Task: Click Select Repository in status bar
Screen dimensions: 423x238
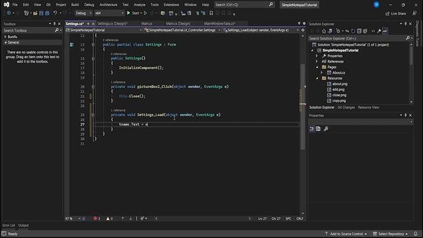Action: [391, 233]
